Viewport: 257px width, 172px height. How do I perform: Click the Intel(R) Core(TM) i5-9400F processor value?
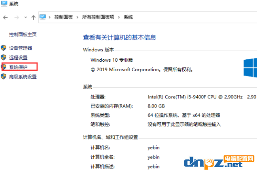(195, 97)
